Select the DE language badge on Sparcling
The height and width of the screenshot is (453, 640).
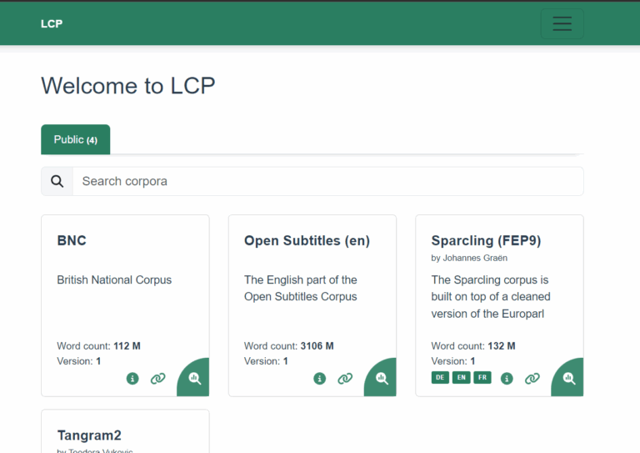click(x=440, y=377)
